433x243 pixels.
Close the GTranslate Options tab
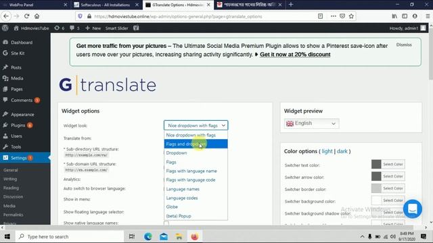208,5
